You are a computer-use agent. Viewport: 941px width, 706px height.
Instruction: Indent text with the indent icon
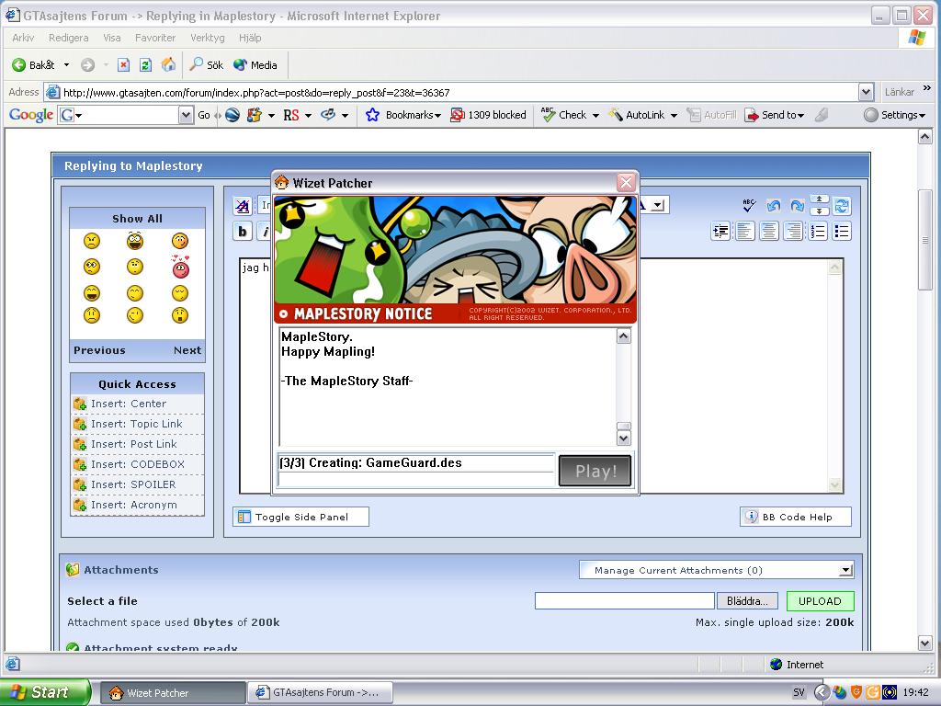(x=720, y=231)
